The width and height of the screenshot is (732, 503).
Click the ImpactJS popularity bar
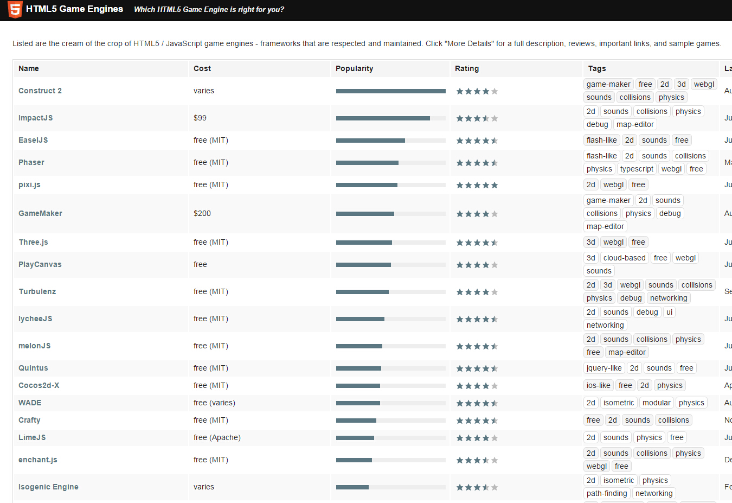[x=391, y=118]
